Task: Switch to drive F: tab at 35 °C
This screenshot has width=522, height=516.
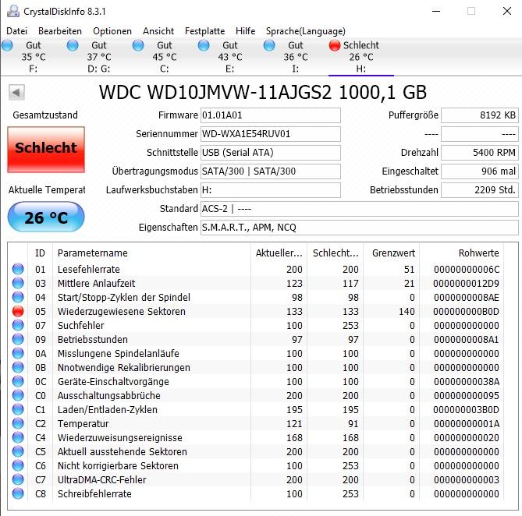Action: [x=34, y=57]
